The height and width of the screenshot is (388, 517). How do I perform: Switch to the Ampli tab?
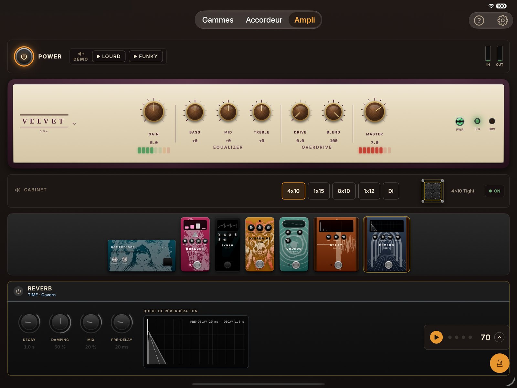pyautogui.click(x=304, y=20)
